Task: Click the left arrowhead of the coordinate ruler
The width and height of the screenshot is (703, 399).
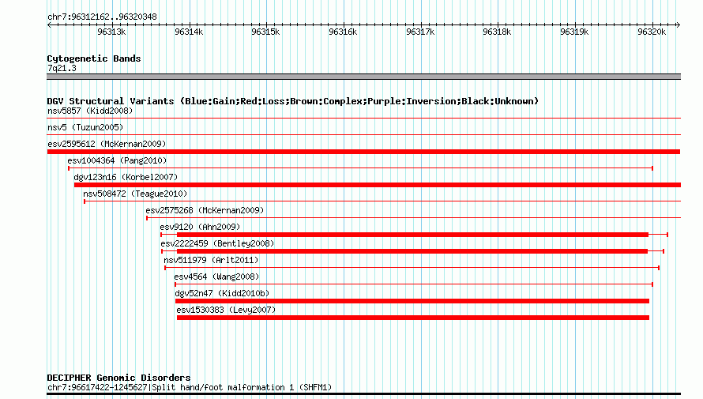Action: (49, 24)
